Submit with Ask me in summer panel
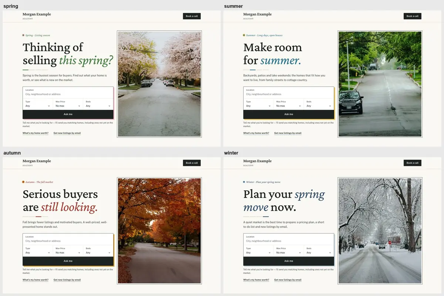444x296 pixels. click(289, 114)
